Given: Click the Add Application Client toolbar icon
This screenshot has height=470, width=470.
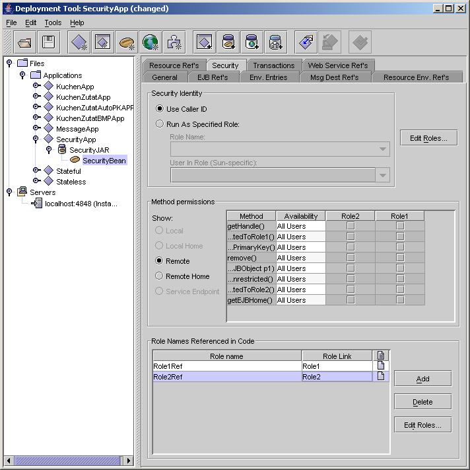Looking at the screenshot, I should pos(205,42).
